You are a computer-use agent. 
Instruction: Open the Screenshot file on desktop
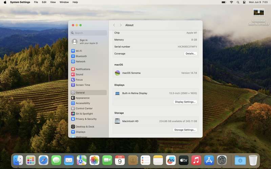pyautogui.click(x=258, y=17)
